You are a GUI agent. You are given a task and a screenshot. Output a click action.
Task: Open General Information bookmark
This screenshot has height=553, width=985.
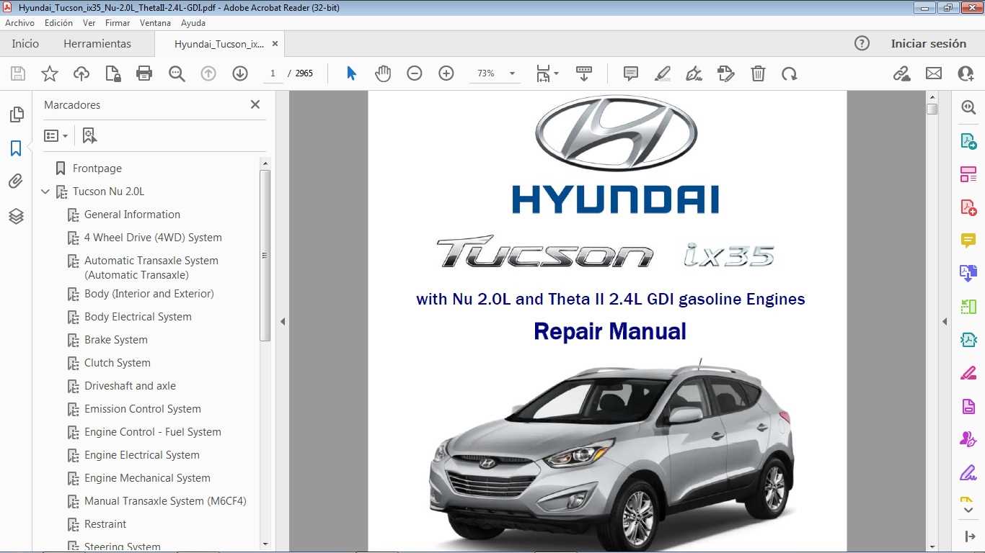(x=132, y=215)
